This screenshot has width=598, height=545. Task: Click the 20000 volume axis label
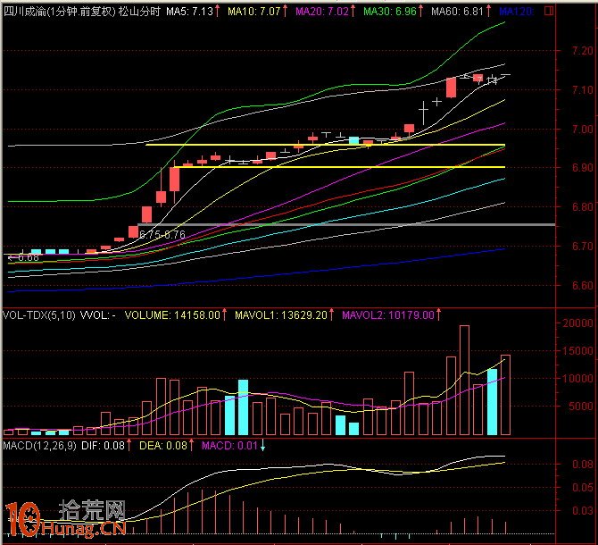click(578, 323)
